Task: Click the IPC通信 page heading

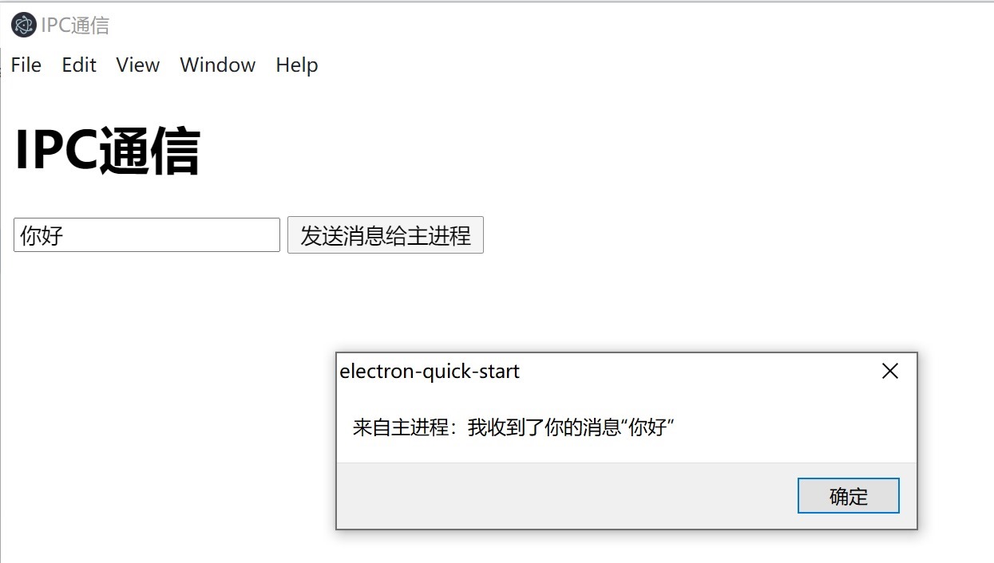Action: click(x=106, y=149)
